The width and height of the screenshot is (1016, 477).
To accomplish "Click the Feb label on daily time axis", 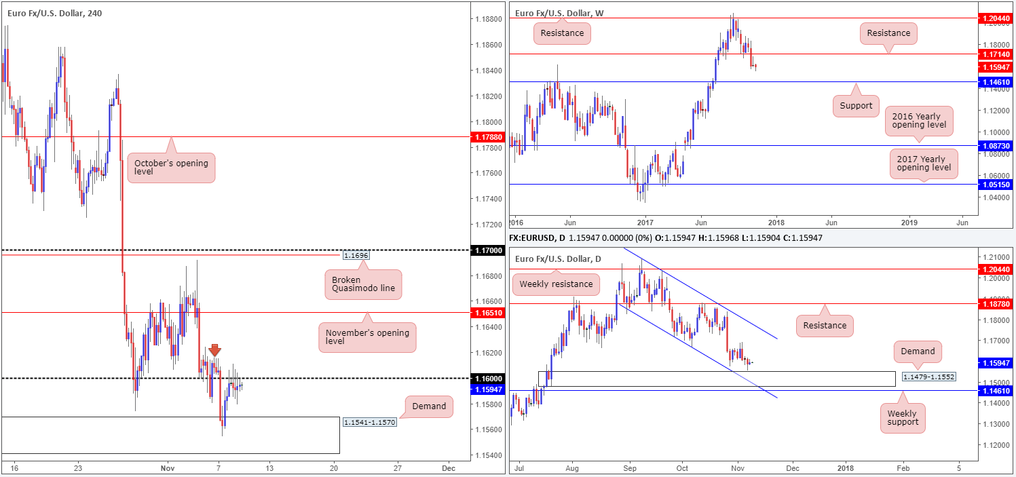I will 903,468.
